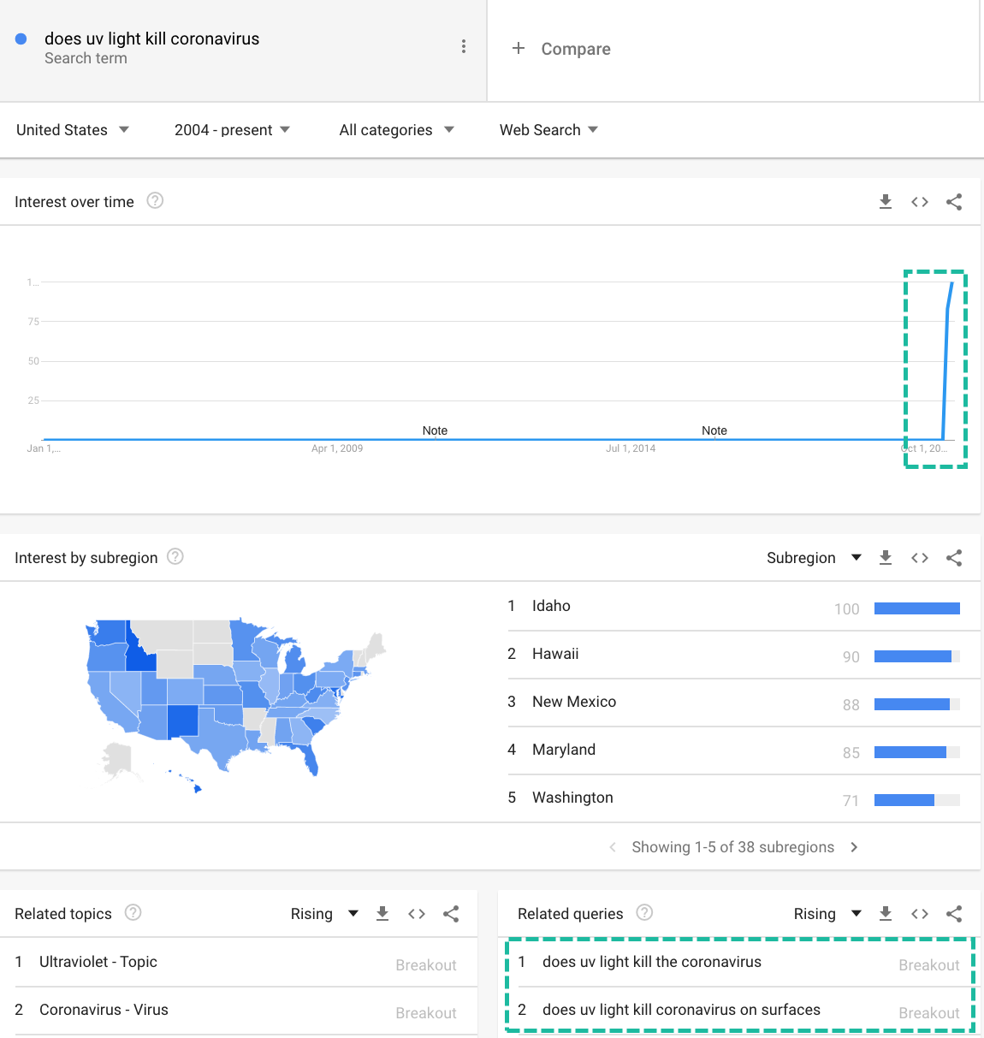The width and height of the screenshot is (984, 1038).
Task: Open the All categories dropdown
Action: 396,130
